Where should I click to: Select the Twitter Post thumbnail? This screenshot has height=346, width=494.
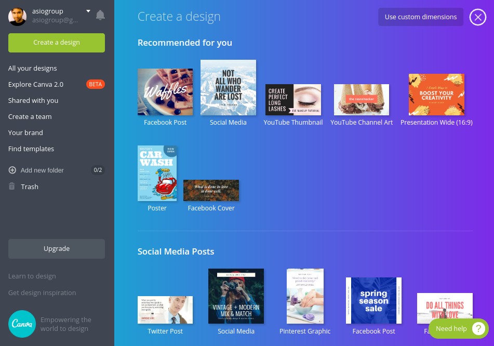(165, 310)
